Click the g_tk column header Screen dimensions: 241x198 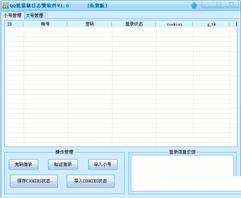tap(211, 24)
